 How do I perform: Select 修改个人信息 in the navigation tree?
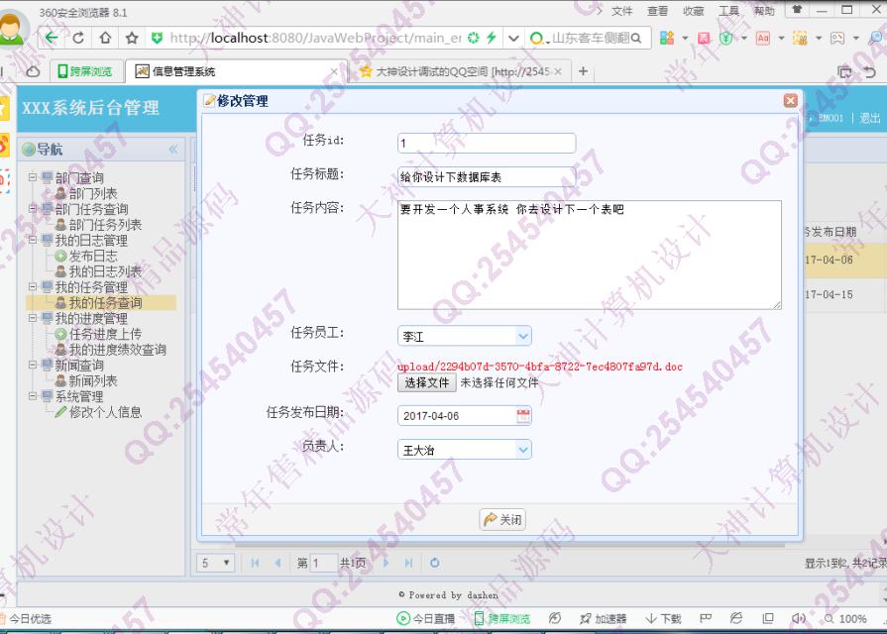(105, 412)
